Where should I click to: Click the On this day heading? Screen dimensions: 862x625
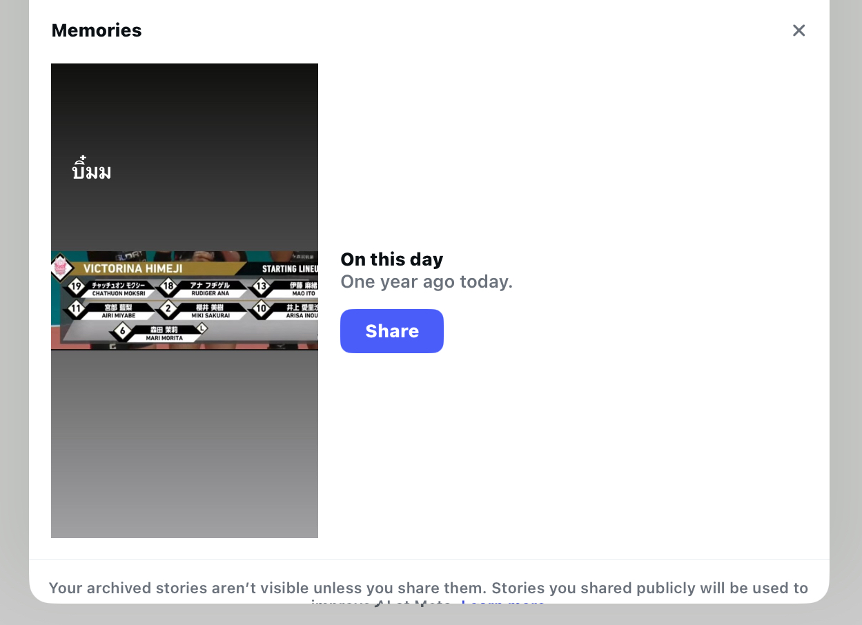coord(392,259)
